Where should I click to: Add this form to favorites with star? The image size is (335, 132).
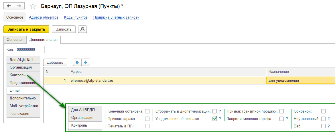click(x=33, y=6)
